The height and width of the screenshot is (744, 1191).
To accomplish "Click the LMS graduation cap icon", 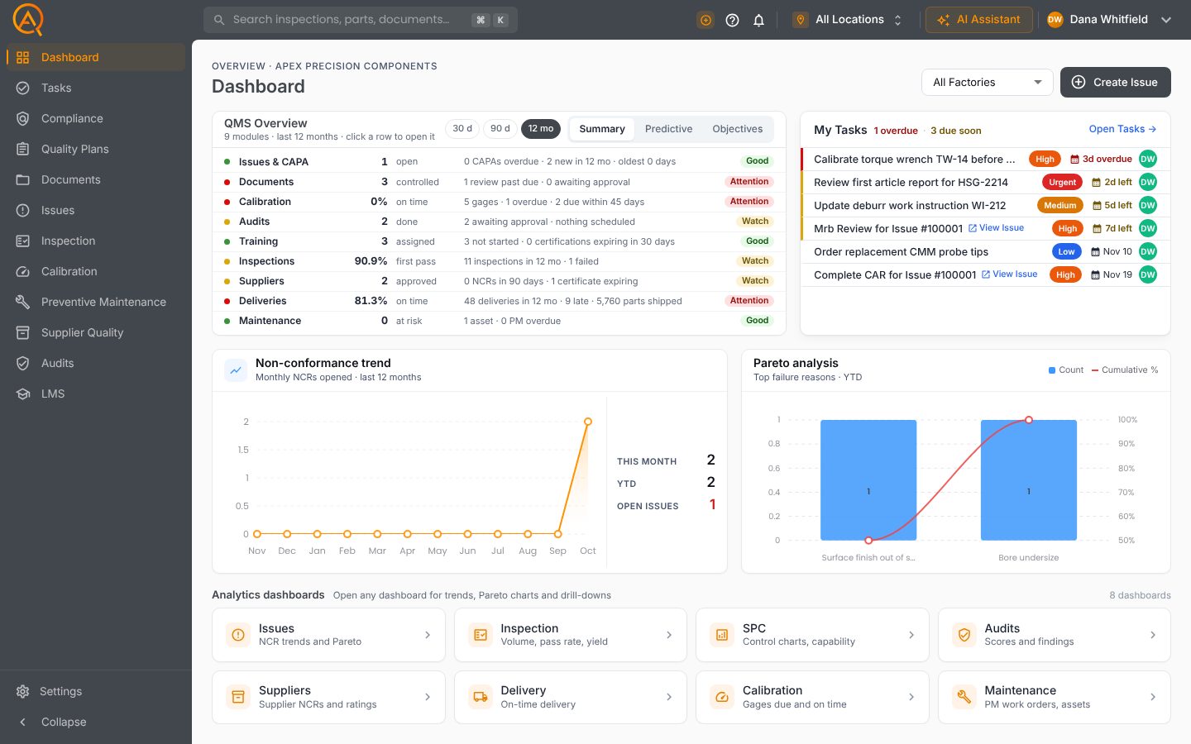I will pos(23,393).
